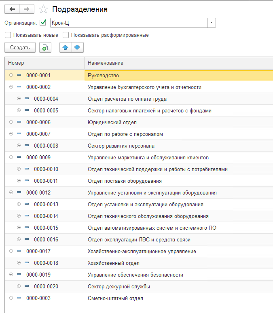Click the create-by-copying document icon
The height and width of the screenshot is (313, 273).
click(x=45, y=47)
